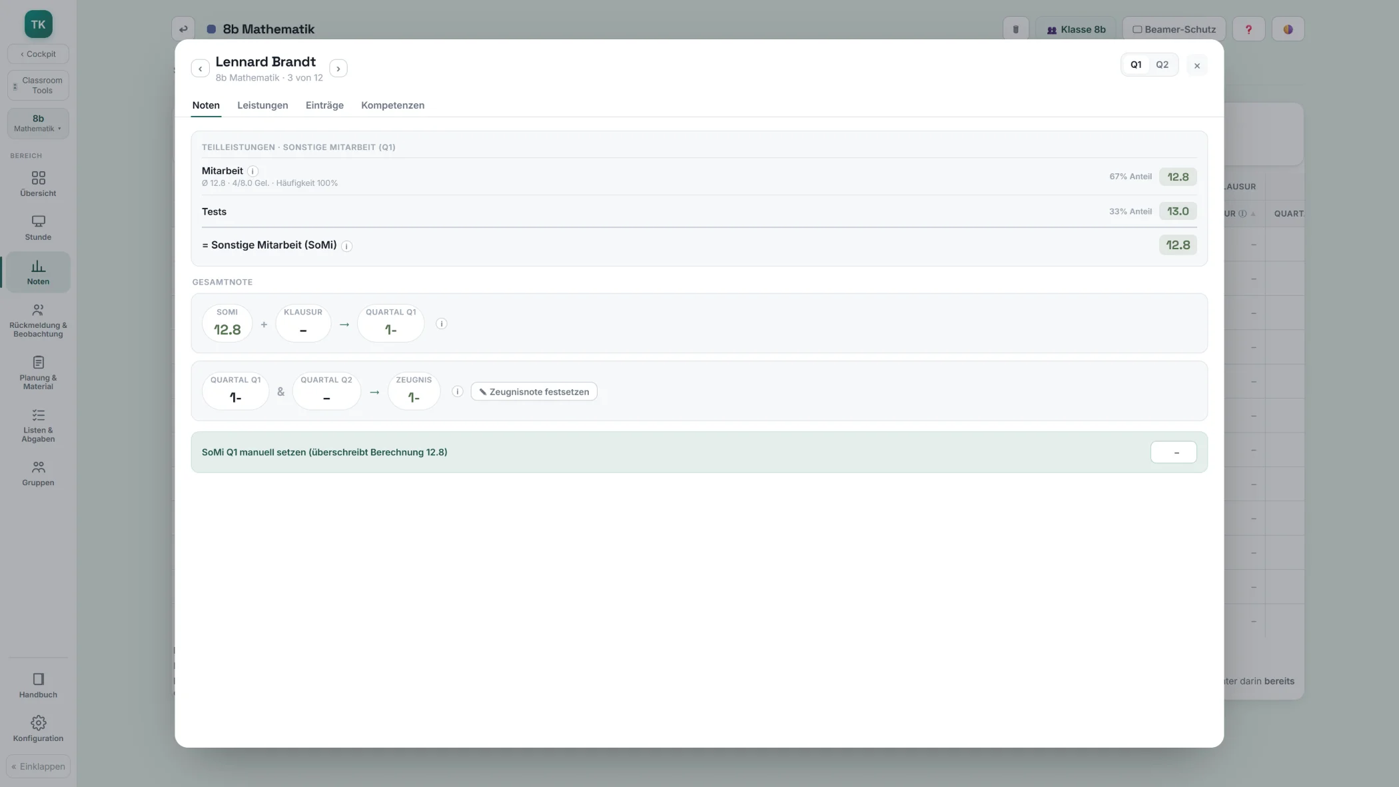Viewport: 1399px width, 787px height.
Task: Go to previous student with left chevron
Action: click(200, 69)
